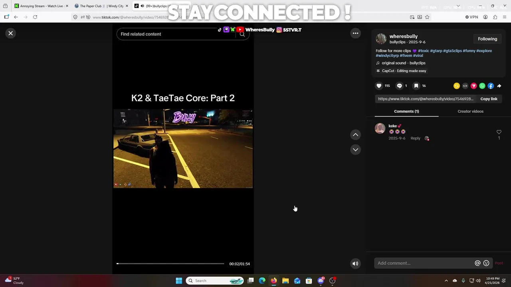Close The Paper Club tab
This screenshot has height=287, width=511.
point(127,6)
